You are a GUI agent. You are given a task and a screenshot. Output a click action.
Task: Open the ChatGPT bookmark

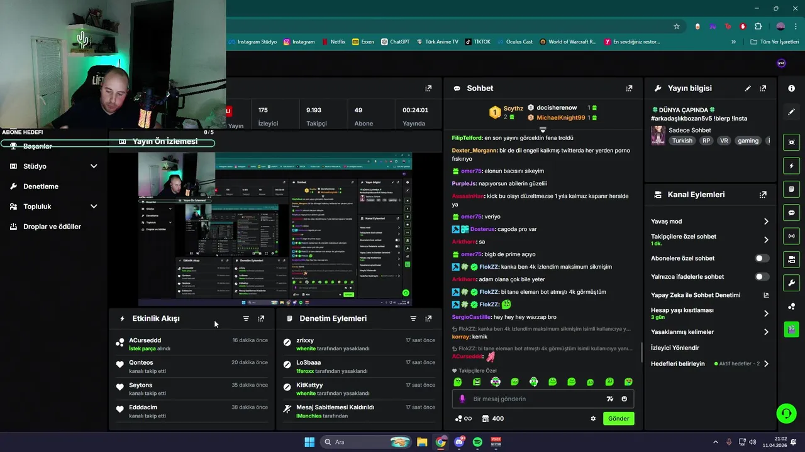395,42
